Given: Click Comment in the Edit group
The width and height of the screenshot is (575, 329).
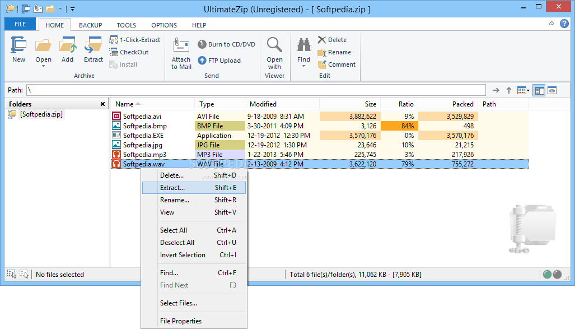Looking at the screenshot, I should pos(336,64).
